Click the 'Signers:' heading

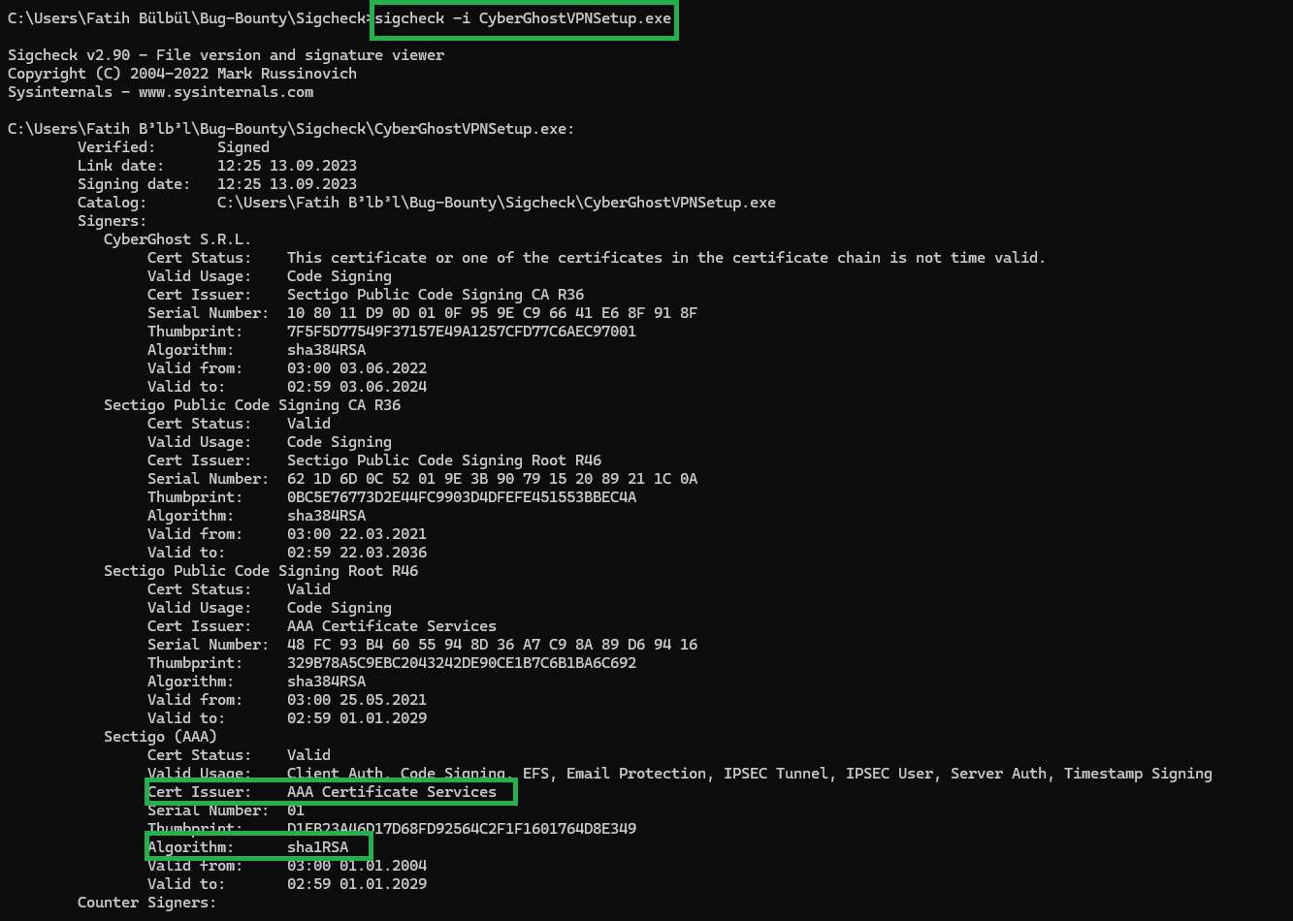coord(113,221)
